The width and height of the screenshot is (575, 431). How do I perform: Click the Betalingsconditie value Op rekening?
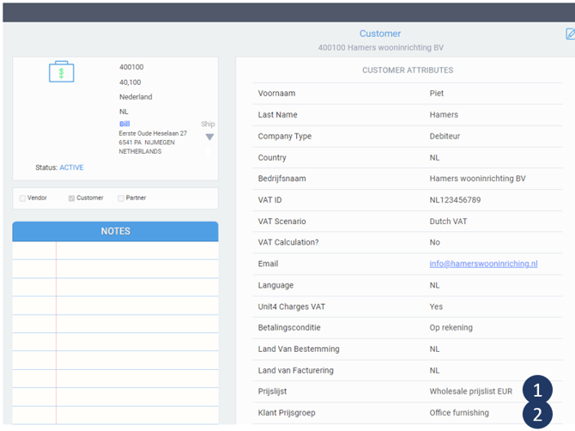(x=451, y=328)
